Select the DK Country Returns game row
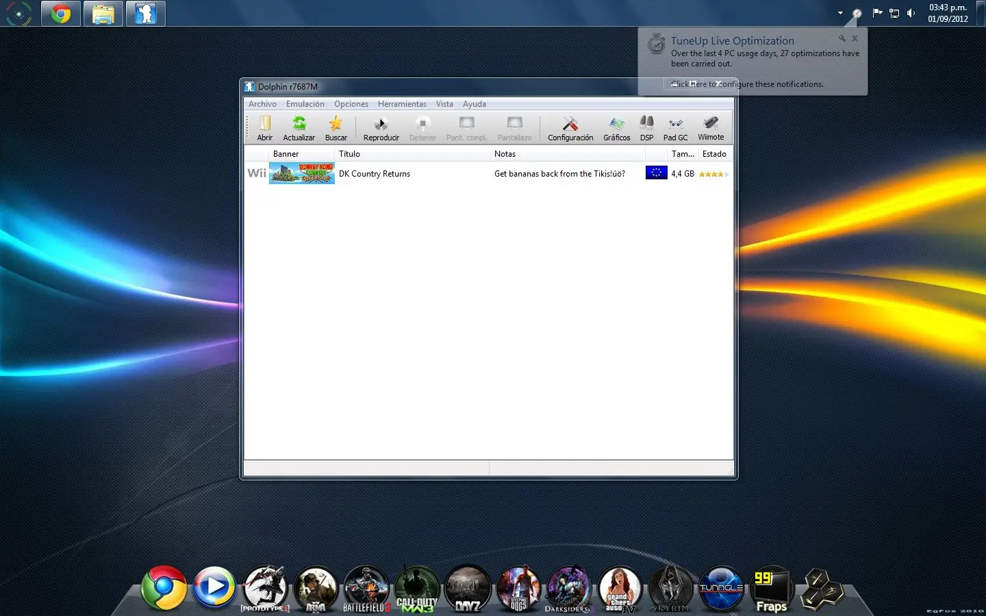Viewport: 986px width, 616px height. [x=375, y=174]
